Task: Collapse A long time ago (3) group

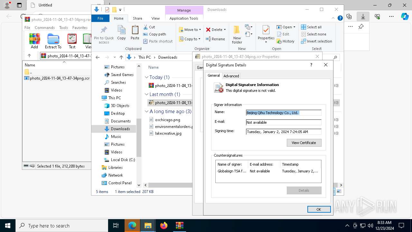Action: pos(146,111)
